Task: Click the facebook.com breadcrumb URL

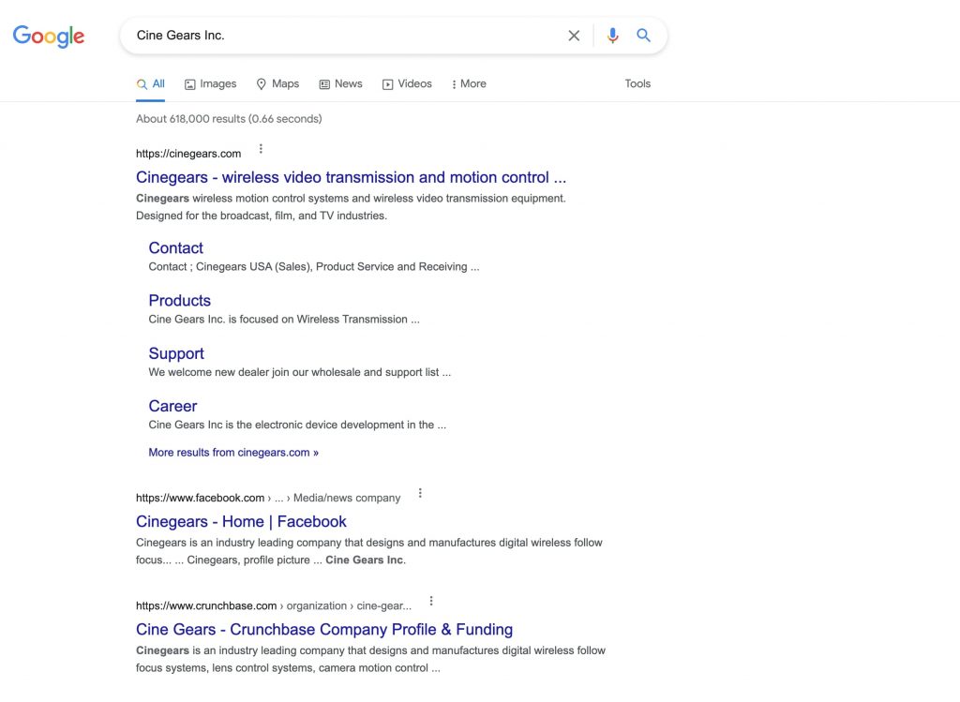Action: pyautogui.click(x=268, y=499)
